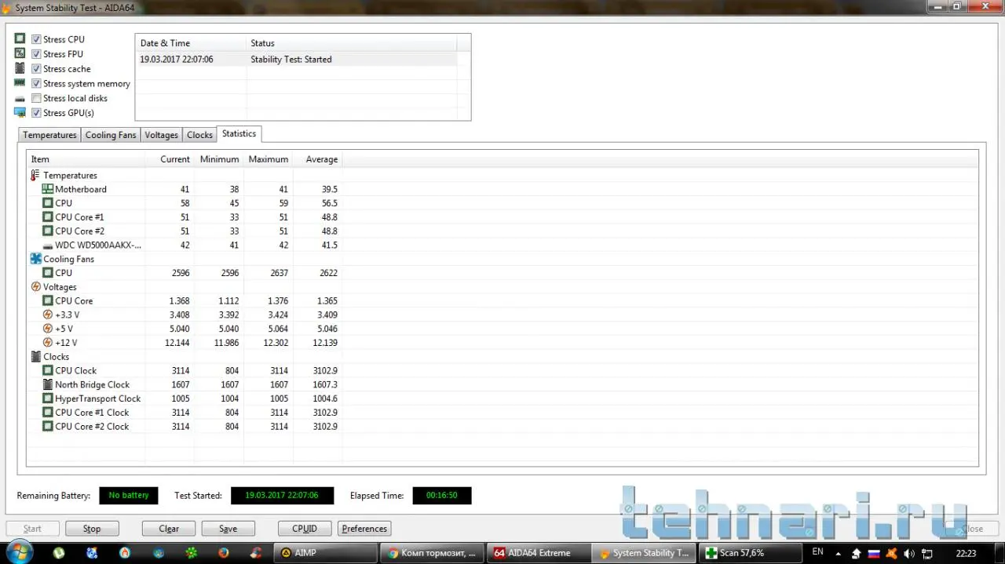
Task: Click the Stress CPU chip icon
Action: (x=20, y=38)
